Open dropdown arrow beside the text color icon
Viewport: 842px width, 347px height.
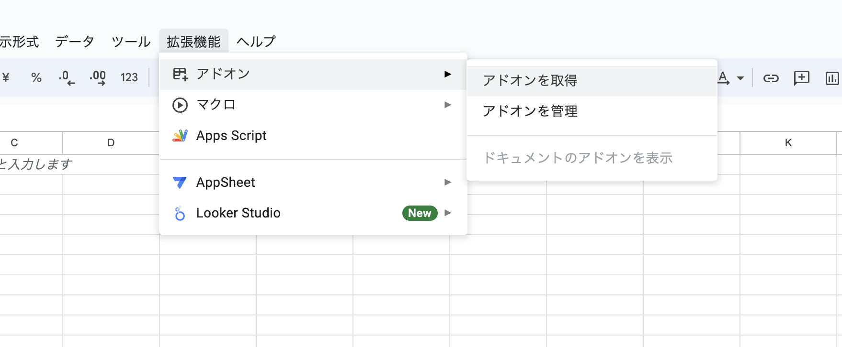coord(740,78)
